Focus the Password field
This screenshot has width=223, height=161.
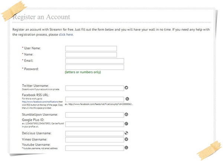pos(94,67)
